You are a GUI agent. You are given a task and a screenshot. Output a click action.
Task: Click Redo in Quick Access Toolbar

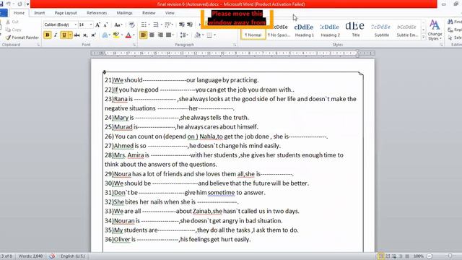[19, 4]
